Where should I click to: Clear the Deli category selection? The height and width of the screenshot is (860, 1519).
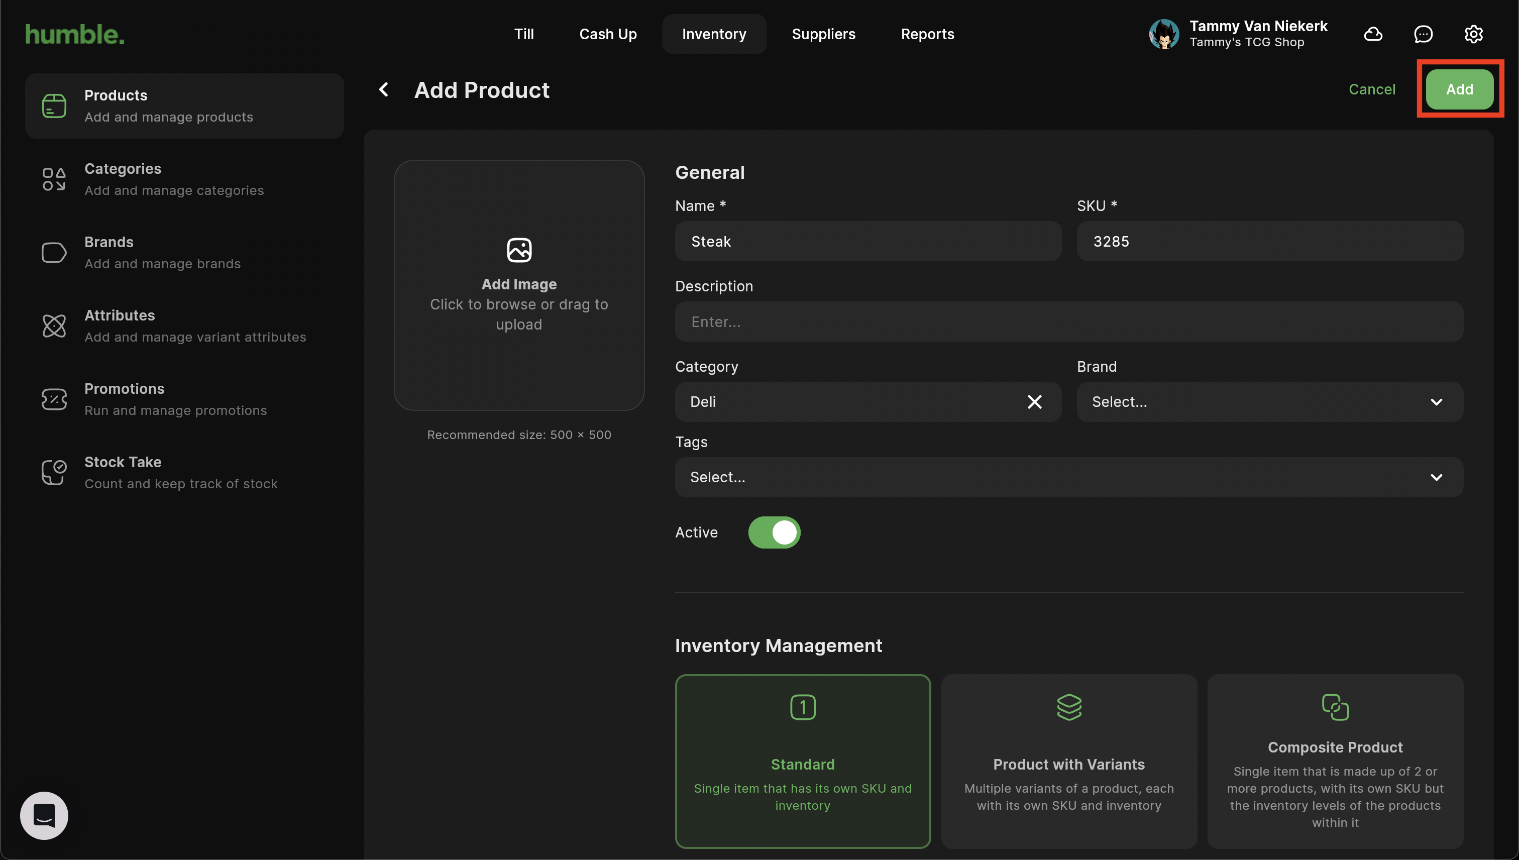[x=1034, y=402]
